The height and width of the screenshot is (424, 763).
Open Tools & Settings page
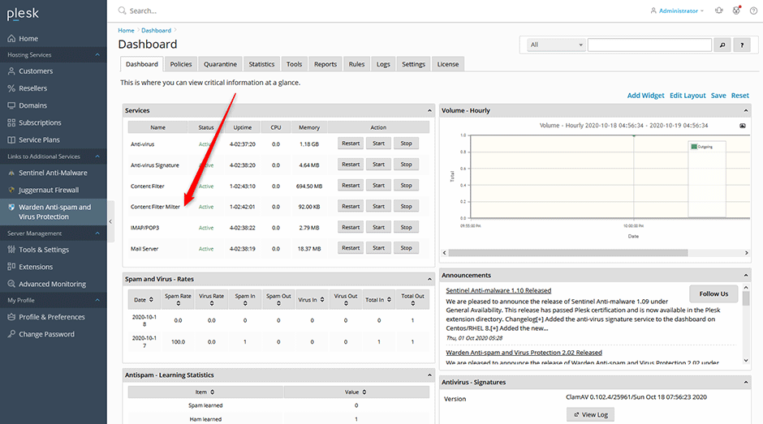pos(43,250)
